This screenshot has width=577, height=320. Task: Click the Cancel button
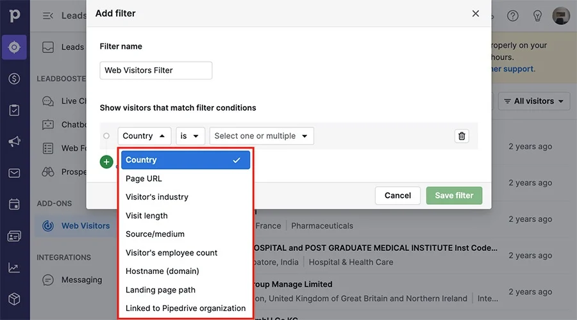397,195
